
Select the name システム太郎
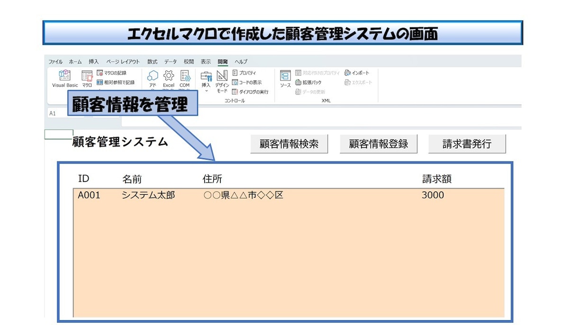149,195
